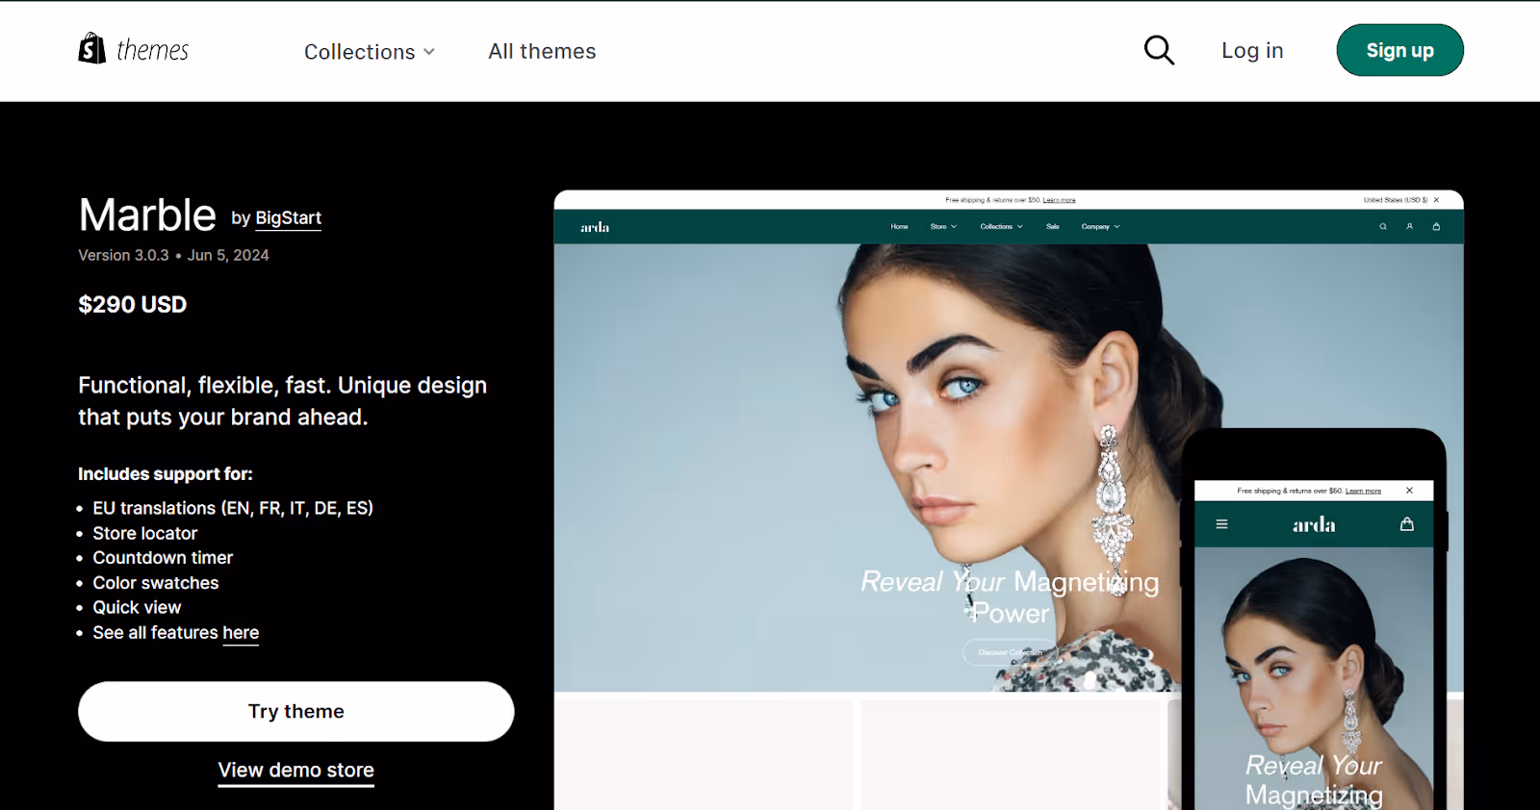Open United States (USD $) currency selector
This screenshot has height=810, width=1540.
pos(1396,200)
